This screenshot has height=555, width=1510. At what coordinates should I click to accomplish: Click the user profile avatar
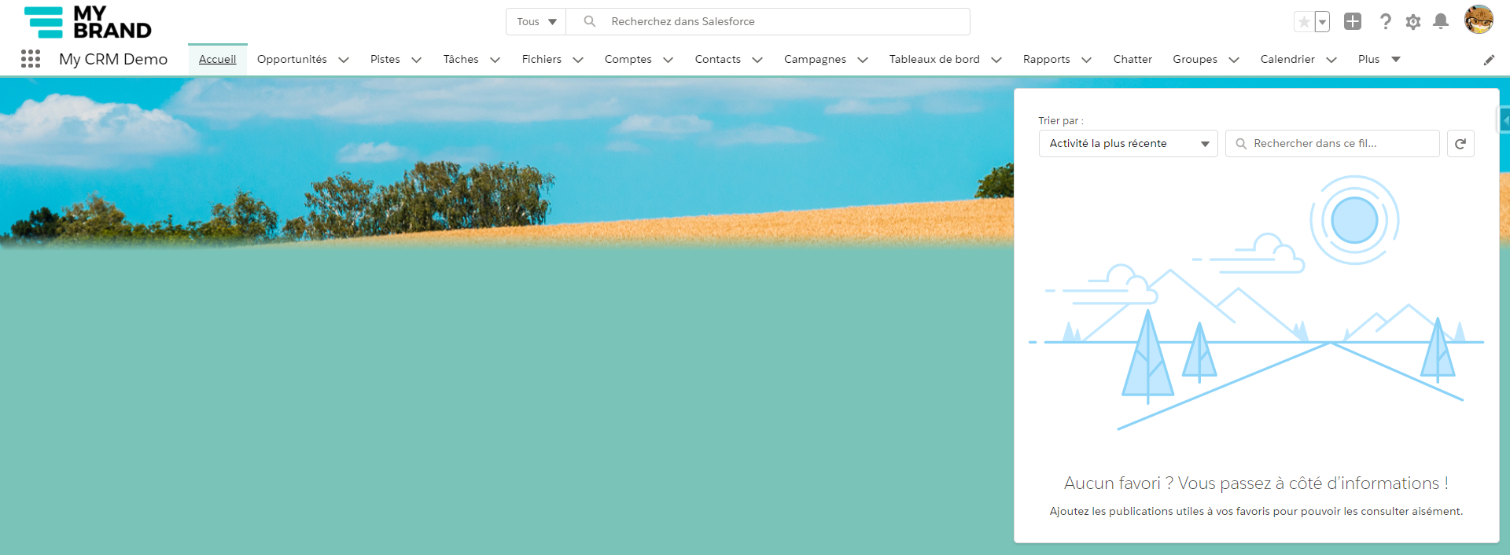click(x=1478, y=20)
